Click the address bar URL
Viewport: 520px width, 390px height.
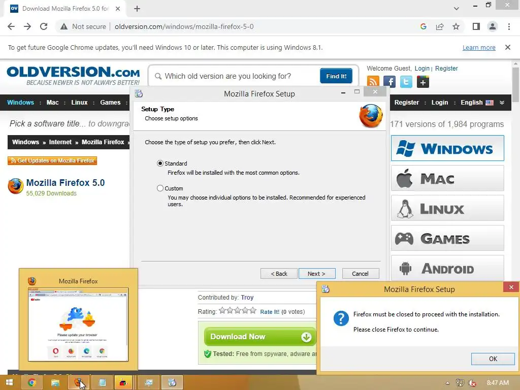tap(184, 26)
